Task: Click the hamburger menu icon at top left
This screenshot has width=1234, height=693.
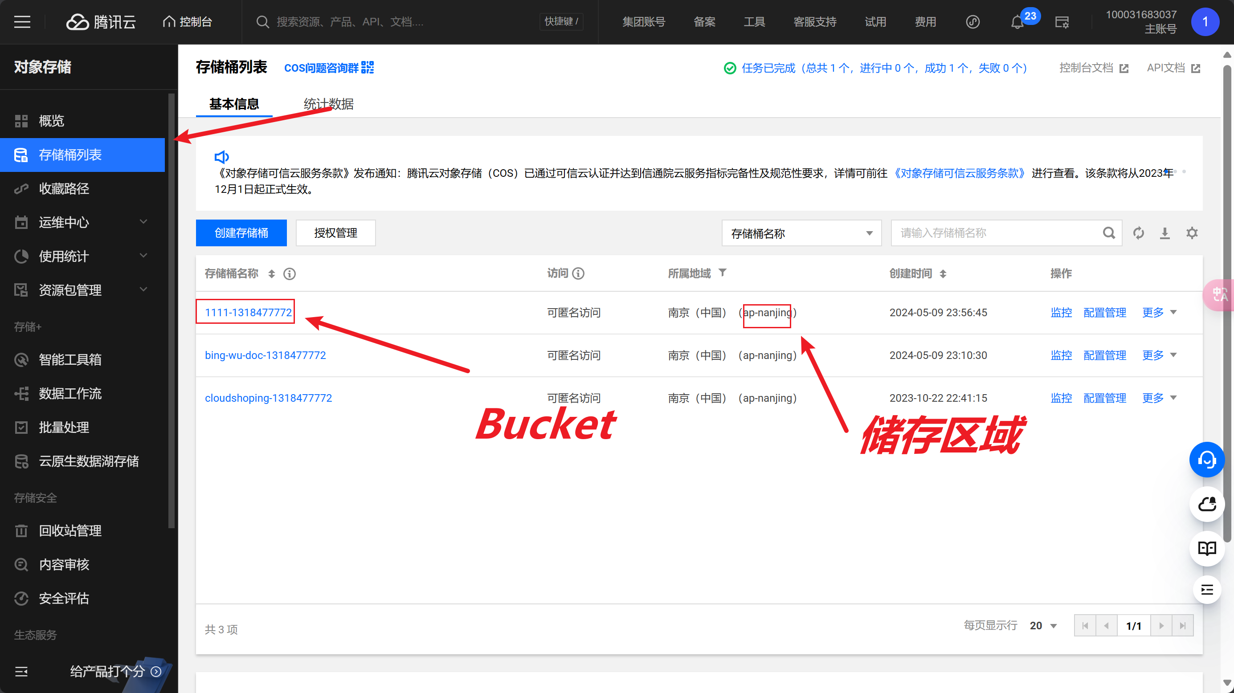Action: point(22,22)
